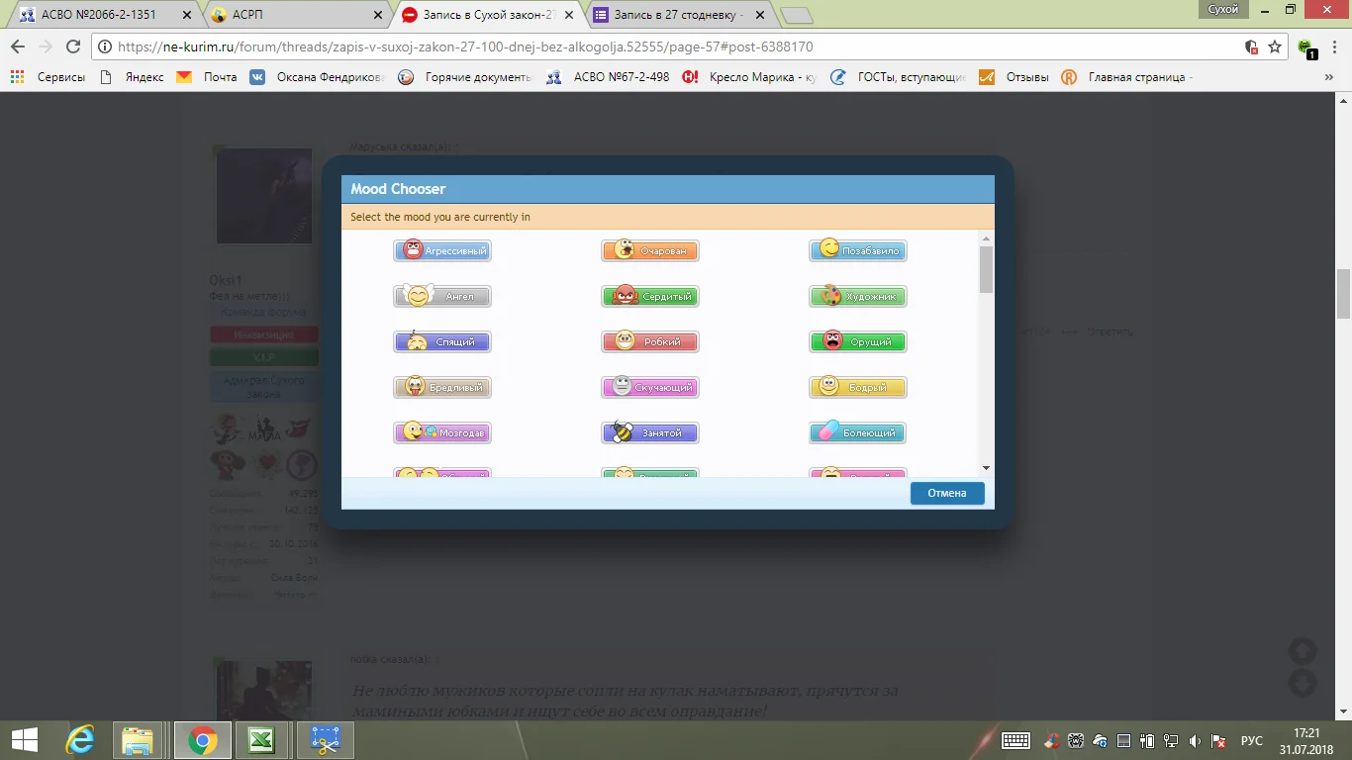Image resolution: width=1352 pixels, height=760 pixels.
Task: Open the Главная страница bookmark
Action: click(1128, 77)
